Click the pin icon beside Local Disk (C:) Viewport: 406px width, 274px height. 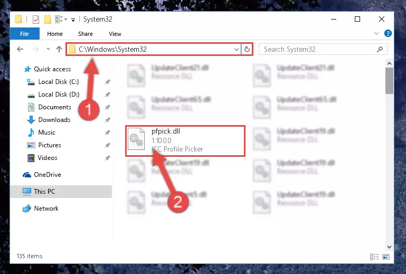tap(108, 82)
